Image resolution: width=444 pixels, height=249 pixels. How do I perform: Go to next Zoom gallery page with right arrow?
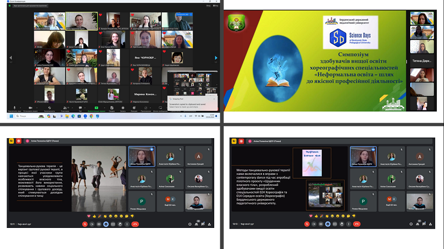(x=217, y=57)
